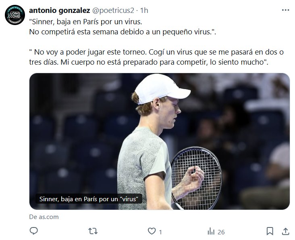
Task: Open the three-dot more options menu
Action: 285,10
